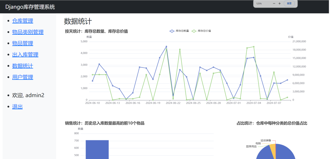Screen dimensions: 330x159
Task: Click the 价值 right axis name
Action: pos(291,37)
